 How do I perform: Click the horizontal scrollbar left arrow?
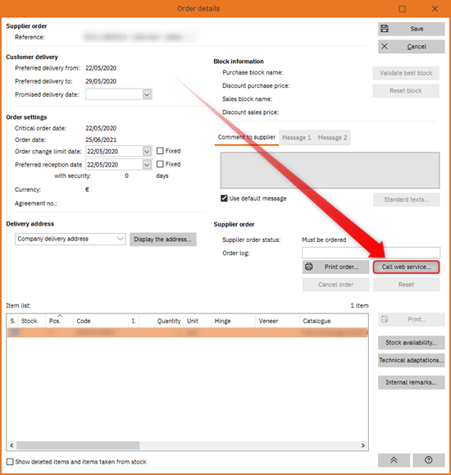pyautogui.click(x=11, y=445)
